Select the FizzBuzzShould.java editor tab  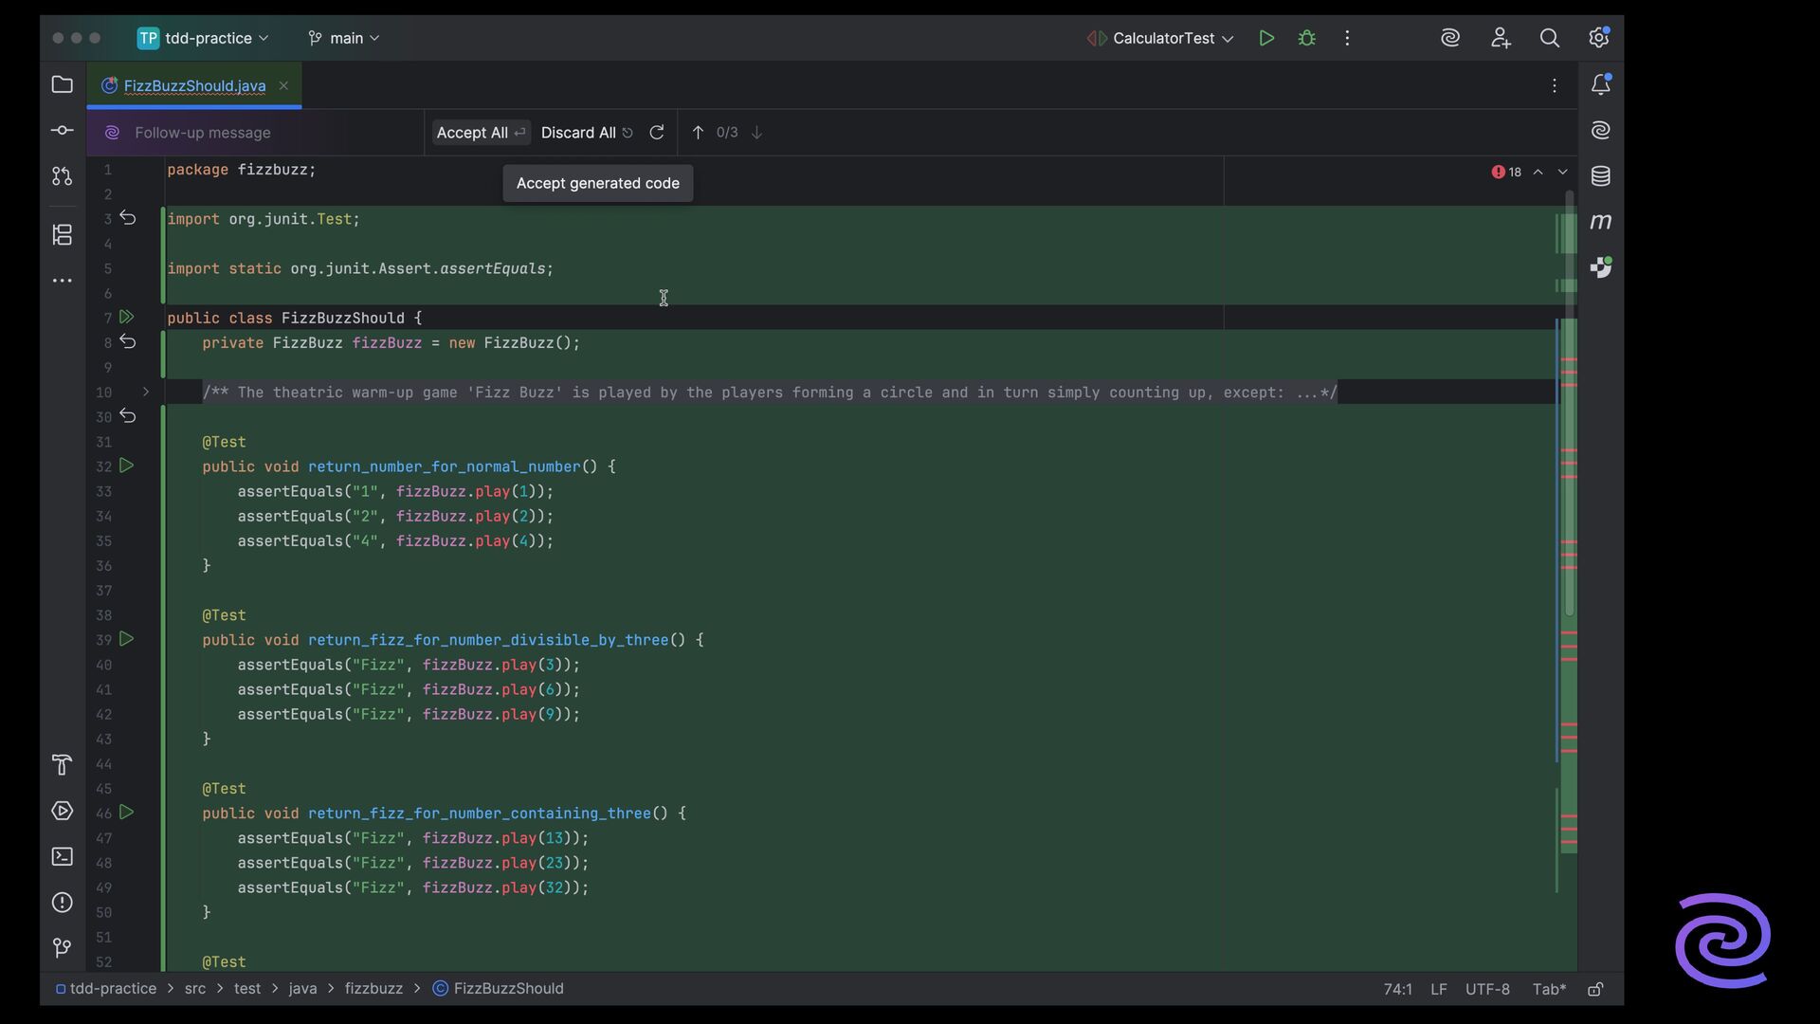[194, 86]
